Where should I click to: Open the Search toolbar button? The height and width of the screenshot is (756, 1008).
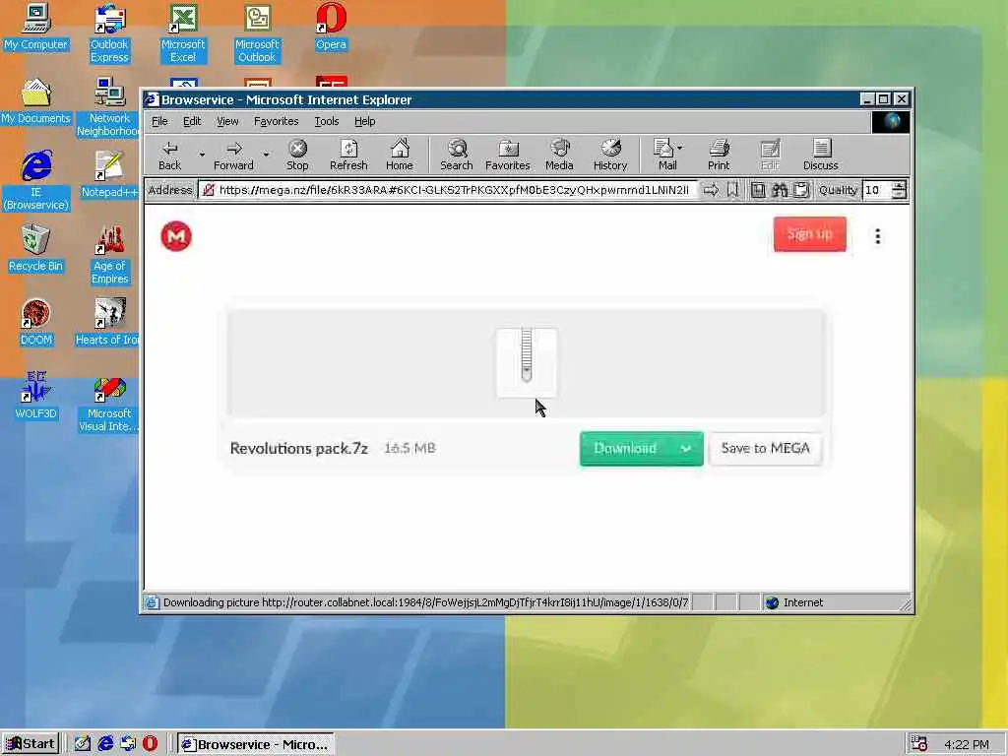point(457,156)
